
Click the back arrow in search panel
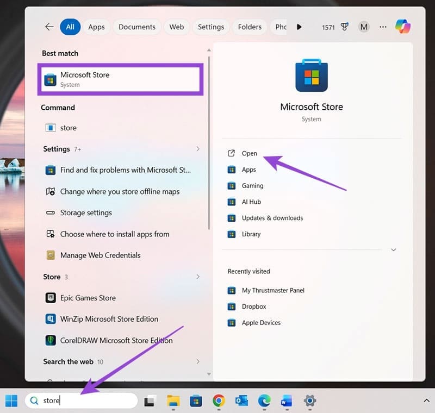coord(49,27)
